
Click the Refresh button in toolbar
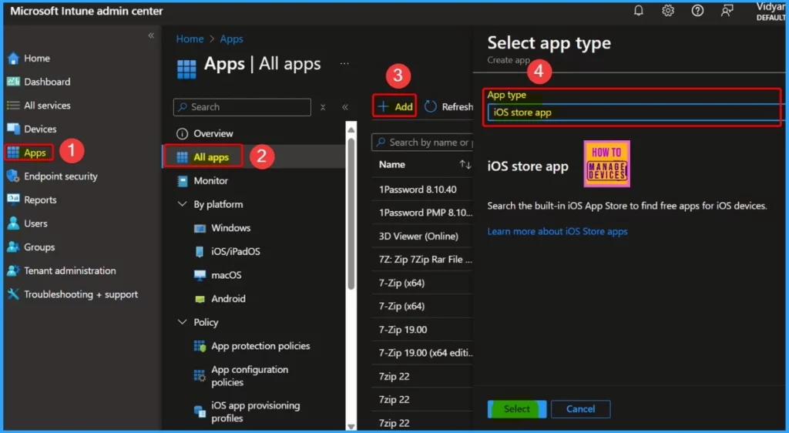click(449, 106)
